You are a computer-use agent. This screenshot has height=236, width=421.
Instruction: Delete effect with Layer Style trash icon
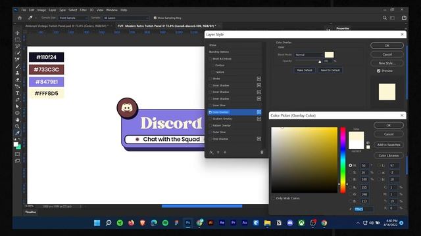(x=262, y=152)
